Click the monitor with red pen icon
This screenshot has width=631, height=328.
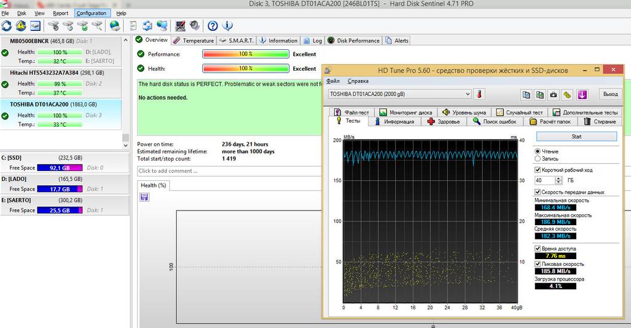(180, 26)
